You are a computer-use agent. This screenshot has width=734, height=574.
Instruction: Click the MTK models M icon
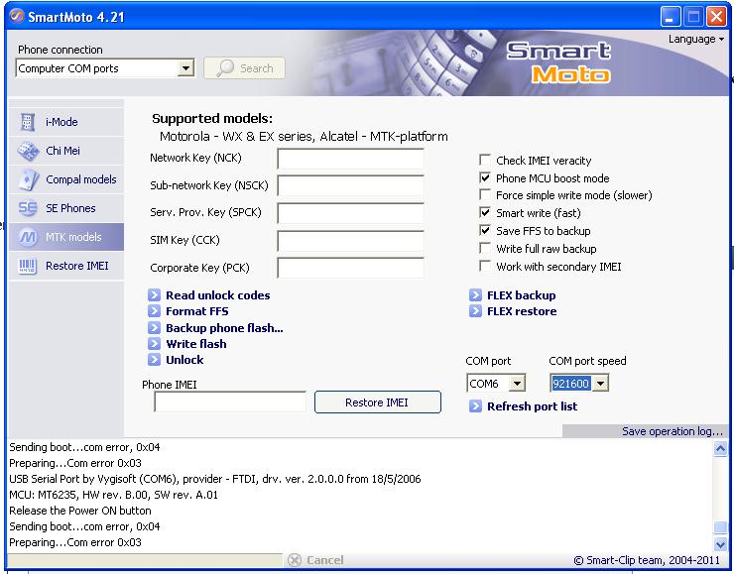tap(28, 237)
